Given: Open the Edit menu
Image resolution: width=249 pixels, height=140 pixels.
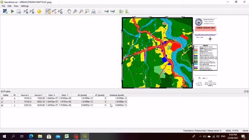Looking at the screenshot, I should coord(9,6).
